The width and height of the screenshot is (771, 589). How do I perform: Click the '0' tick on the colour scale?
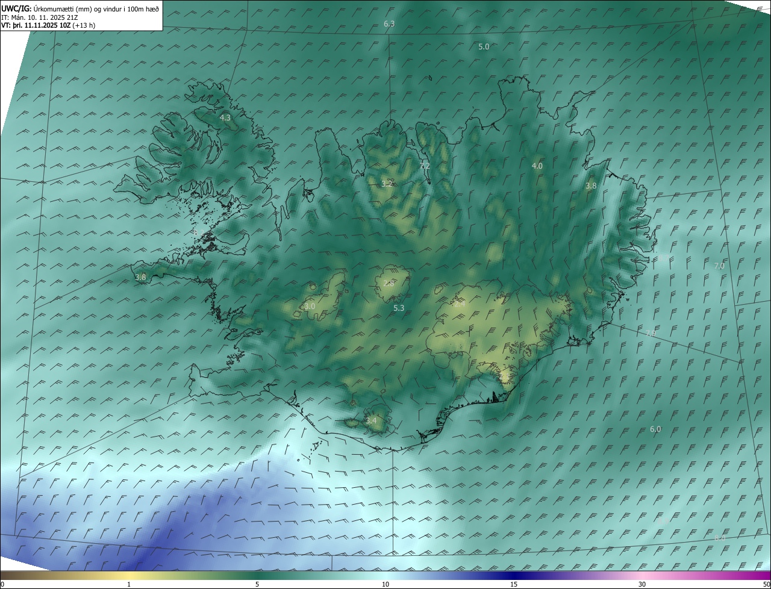point(2,584)
